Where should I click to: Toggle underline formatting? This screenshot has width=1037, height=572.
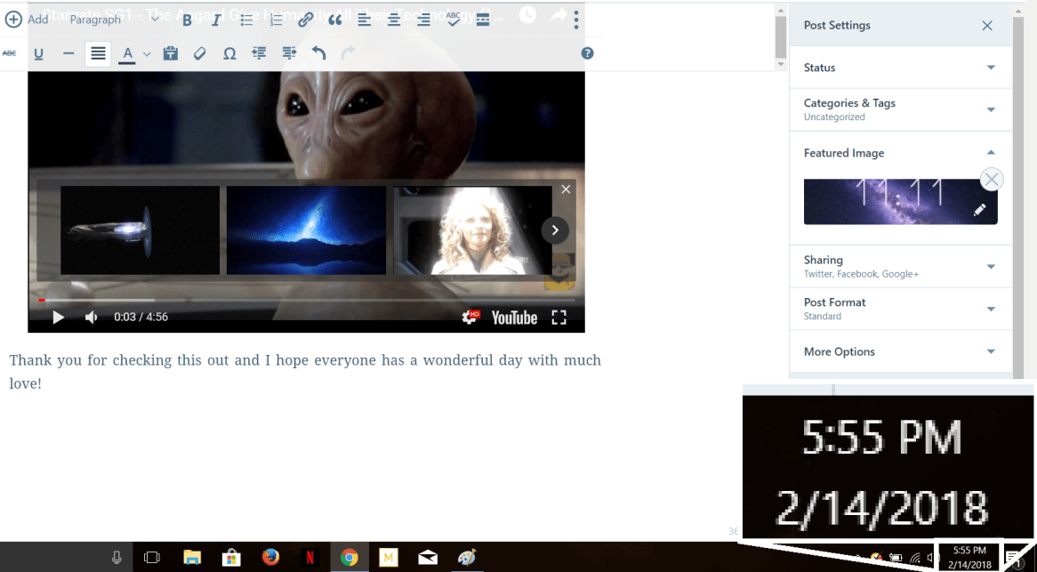tap(38, 53)
